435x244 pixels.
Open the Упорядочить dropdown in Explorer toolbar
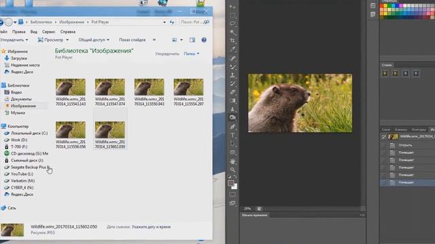coord(14,40)
